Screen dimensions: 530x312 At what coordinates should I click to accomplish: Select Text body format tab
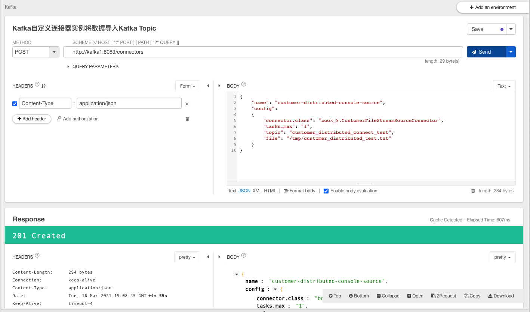[232, 191]
